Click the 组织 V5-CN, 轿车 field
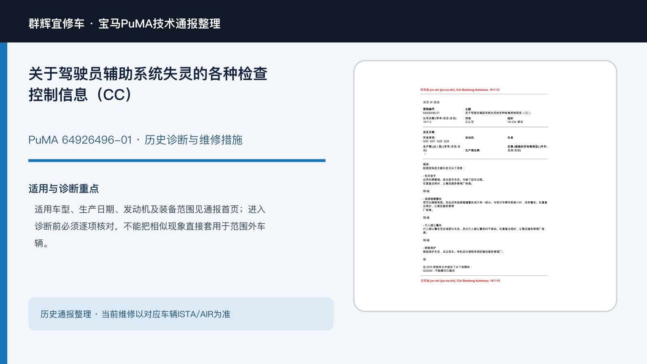 coord(515,120)
